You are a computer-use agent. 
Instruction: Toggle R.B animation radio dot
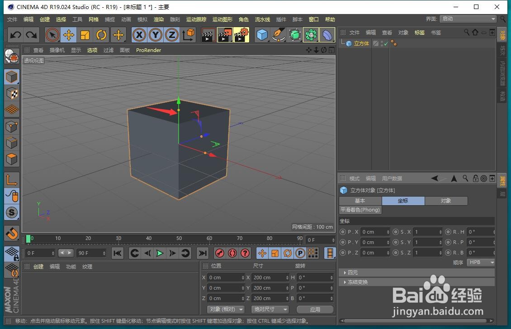pyautogui.click(x=448, y=253)
